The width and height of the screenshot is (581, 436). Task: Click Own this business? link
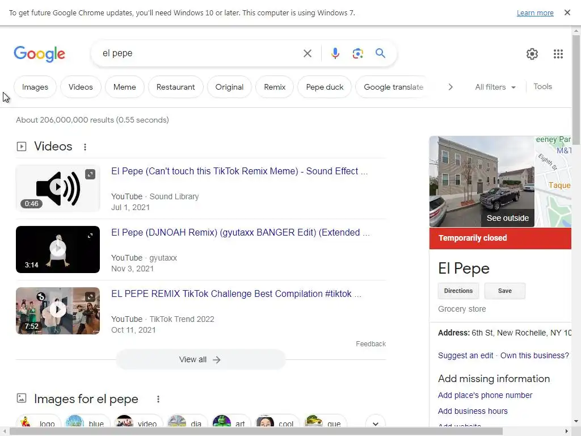534,355
